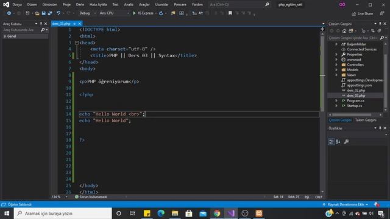Expand the Views folder

point(336,75)
